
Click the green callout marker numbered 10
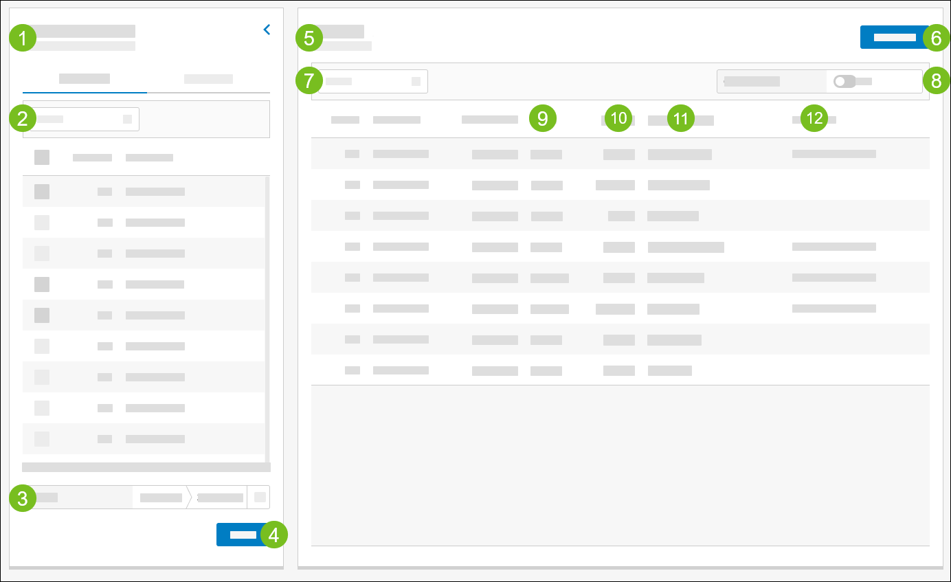tap(619, 118)
